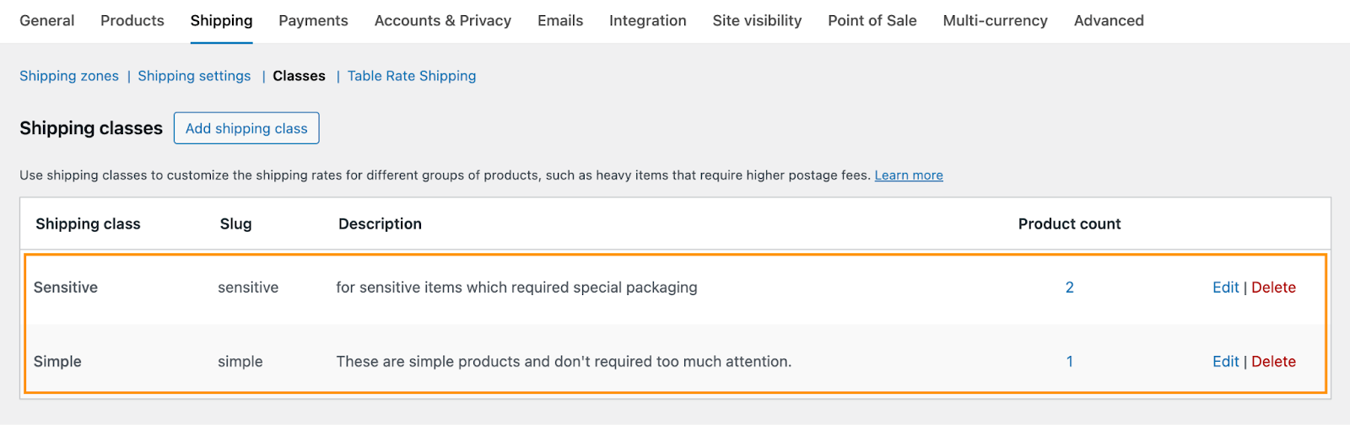Follow the Learn more link
Viewport: 1350px width, 425px height.
(909, 175)
